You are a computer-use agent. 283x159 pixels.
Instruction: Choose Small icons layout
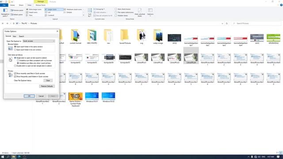(x=32, y=12)
